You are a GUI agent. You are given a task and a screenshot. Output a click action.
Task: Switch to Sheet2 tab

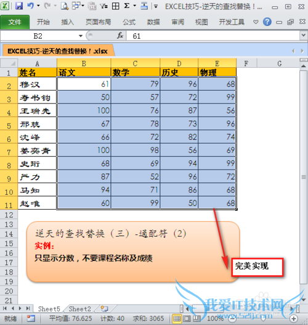click(80, 309)
